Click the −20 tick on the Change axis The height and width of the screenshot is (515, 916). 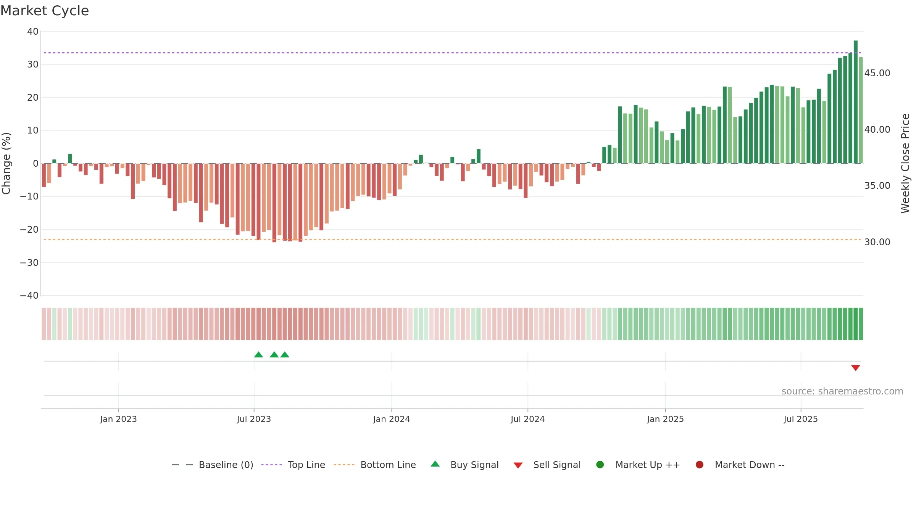click(29, 229)
